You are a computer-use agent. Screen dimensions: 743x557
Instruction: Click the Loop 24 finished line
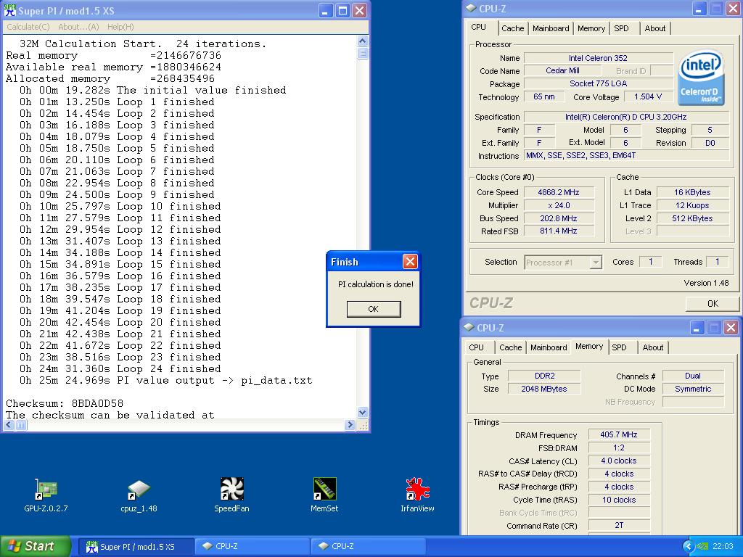click(120, 368)
